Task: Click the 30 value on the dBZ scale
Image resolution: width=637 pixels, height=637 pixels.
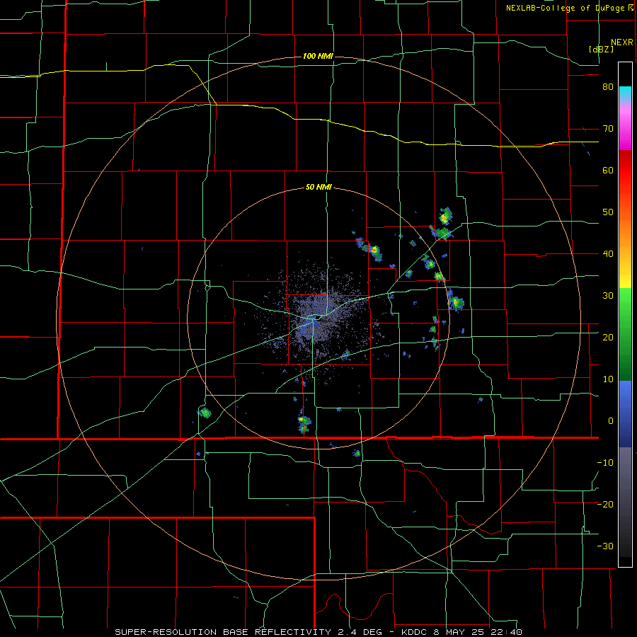Action: pyautogui.click(x=608, y=296)
